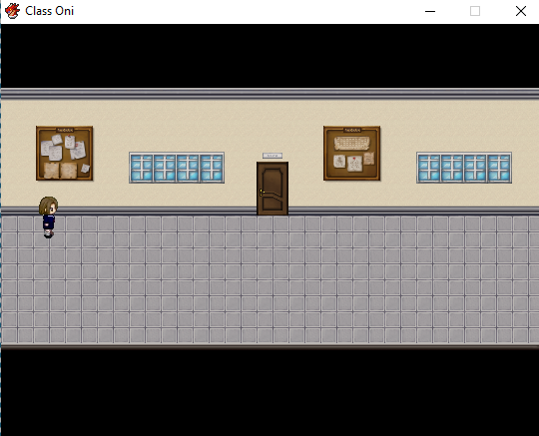Click the small nameplate sign above the door

(272, 156)
